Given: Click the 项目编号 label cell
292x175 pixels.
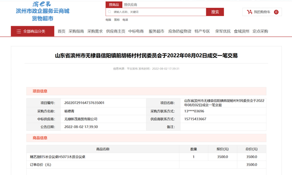Looking at the screenshot, I should pyautogui.click(x=44, y=103).
